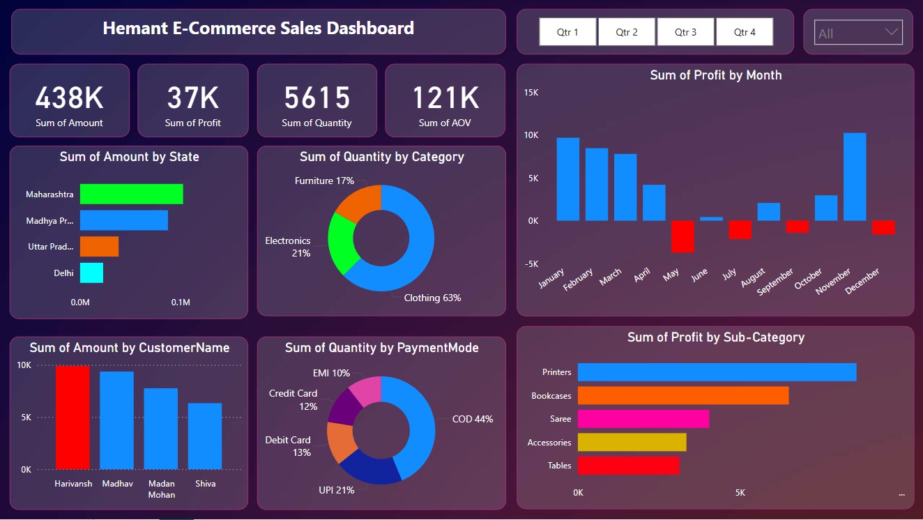Viewport: 923px width, 520px height.
Task: Select the Sum of Profit 37K card
Action: point(193,100)
